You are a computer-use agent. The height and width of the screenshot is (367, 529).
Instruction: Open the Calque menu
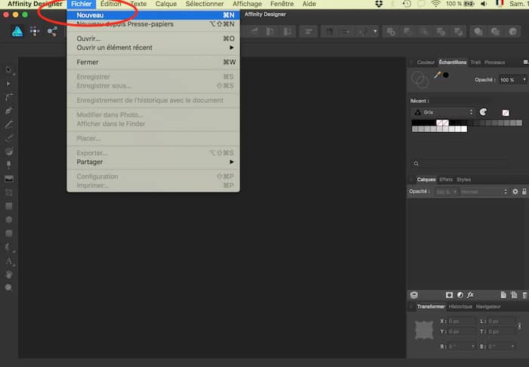tap(166, 4)
